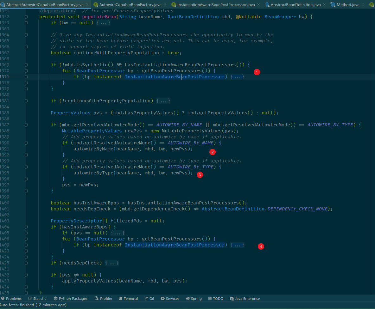Expand {...} placeholder on line 1409
Viewport: 375px width, 309px height.
point(237,245)
